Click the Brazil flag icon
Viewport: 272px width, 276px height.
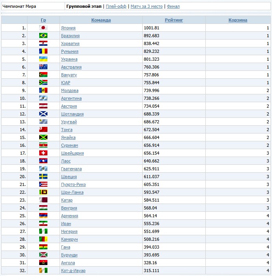[x=43, y=36]
